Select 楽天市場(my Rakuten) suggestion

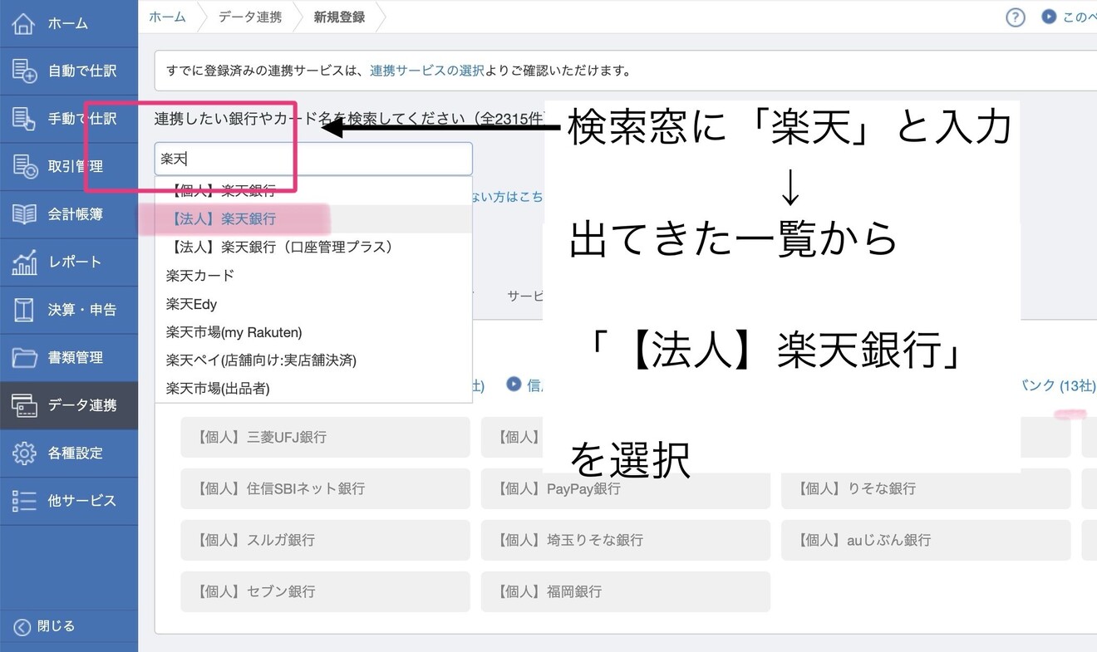313,332
